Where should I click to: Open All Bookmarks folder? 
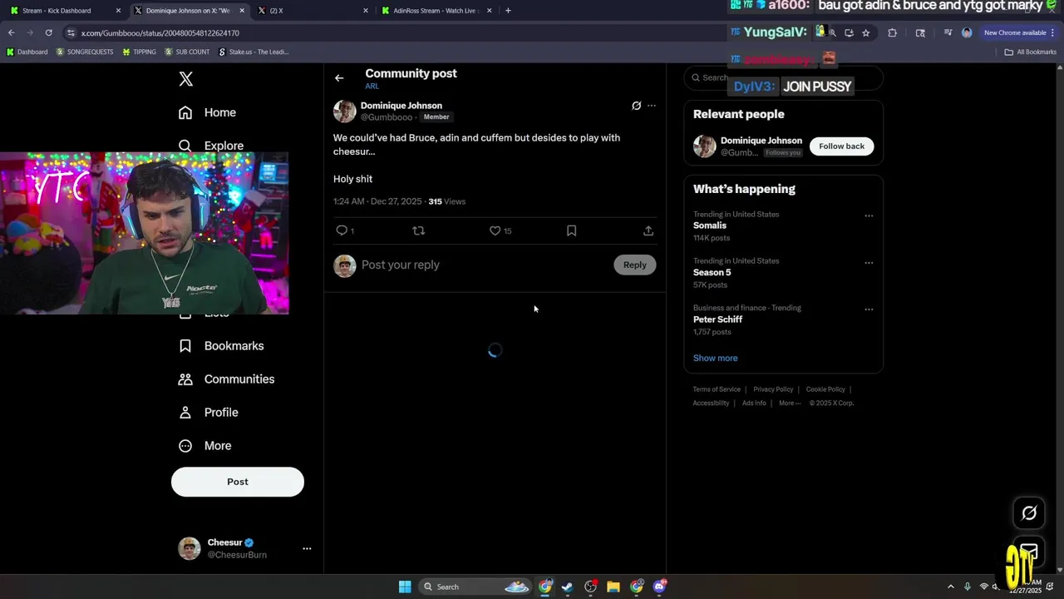click(x=1031, y=52)
